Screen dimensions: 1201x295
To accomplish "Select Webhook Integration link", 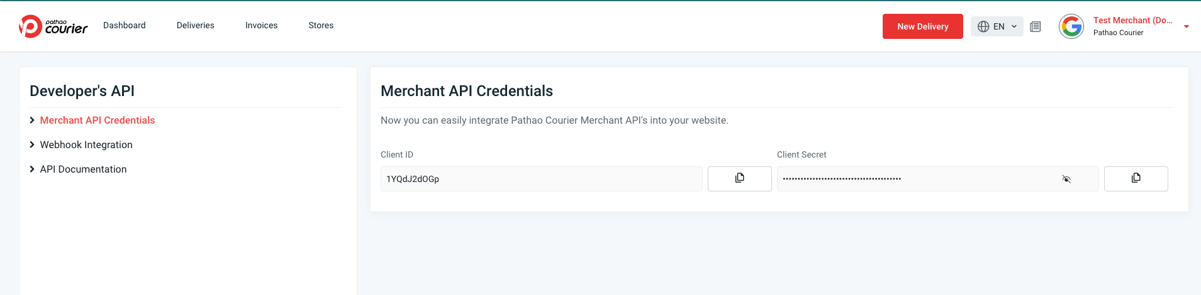I will [x=86, y=144].
